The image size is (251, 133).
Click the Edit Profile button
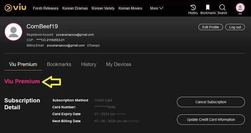pyautogui.click(x=211, y=27)
